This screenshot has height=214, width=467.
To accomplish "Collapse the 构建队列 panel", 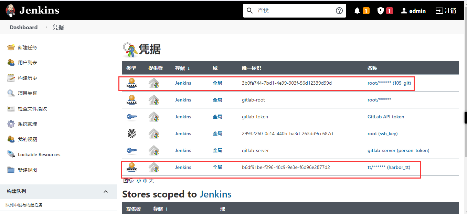I will [106, 191].
